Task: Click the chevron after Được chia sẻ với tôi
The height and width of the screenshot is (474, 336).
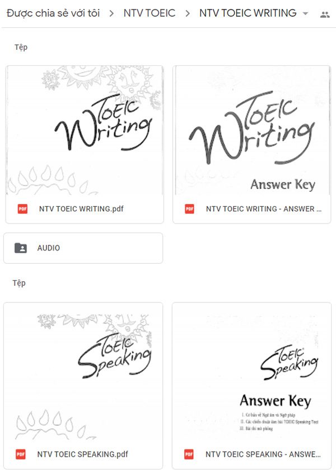Action: [111, 13]
